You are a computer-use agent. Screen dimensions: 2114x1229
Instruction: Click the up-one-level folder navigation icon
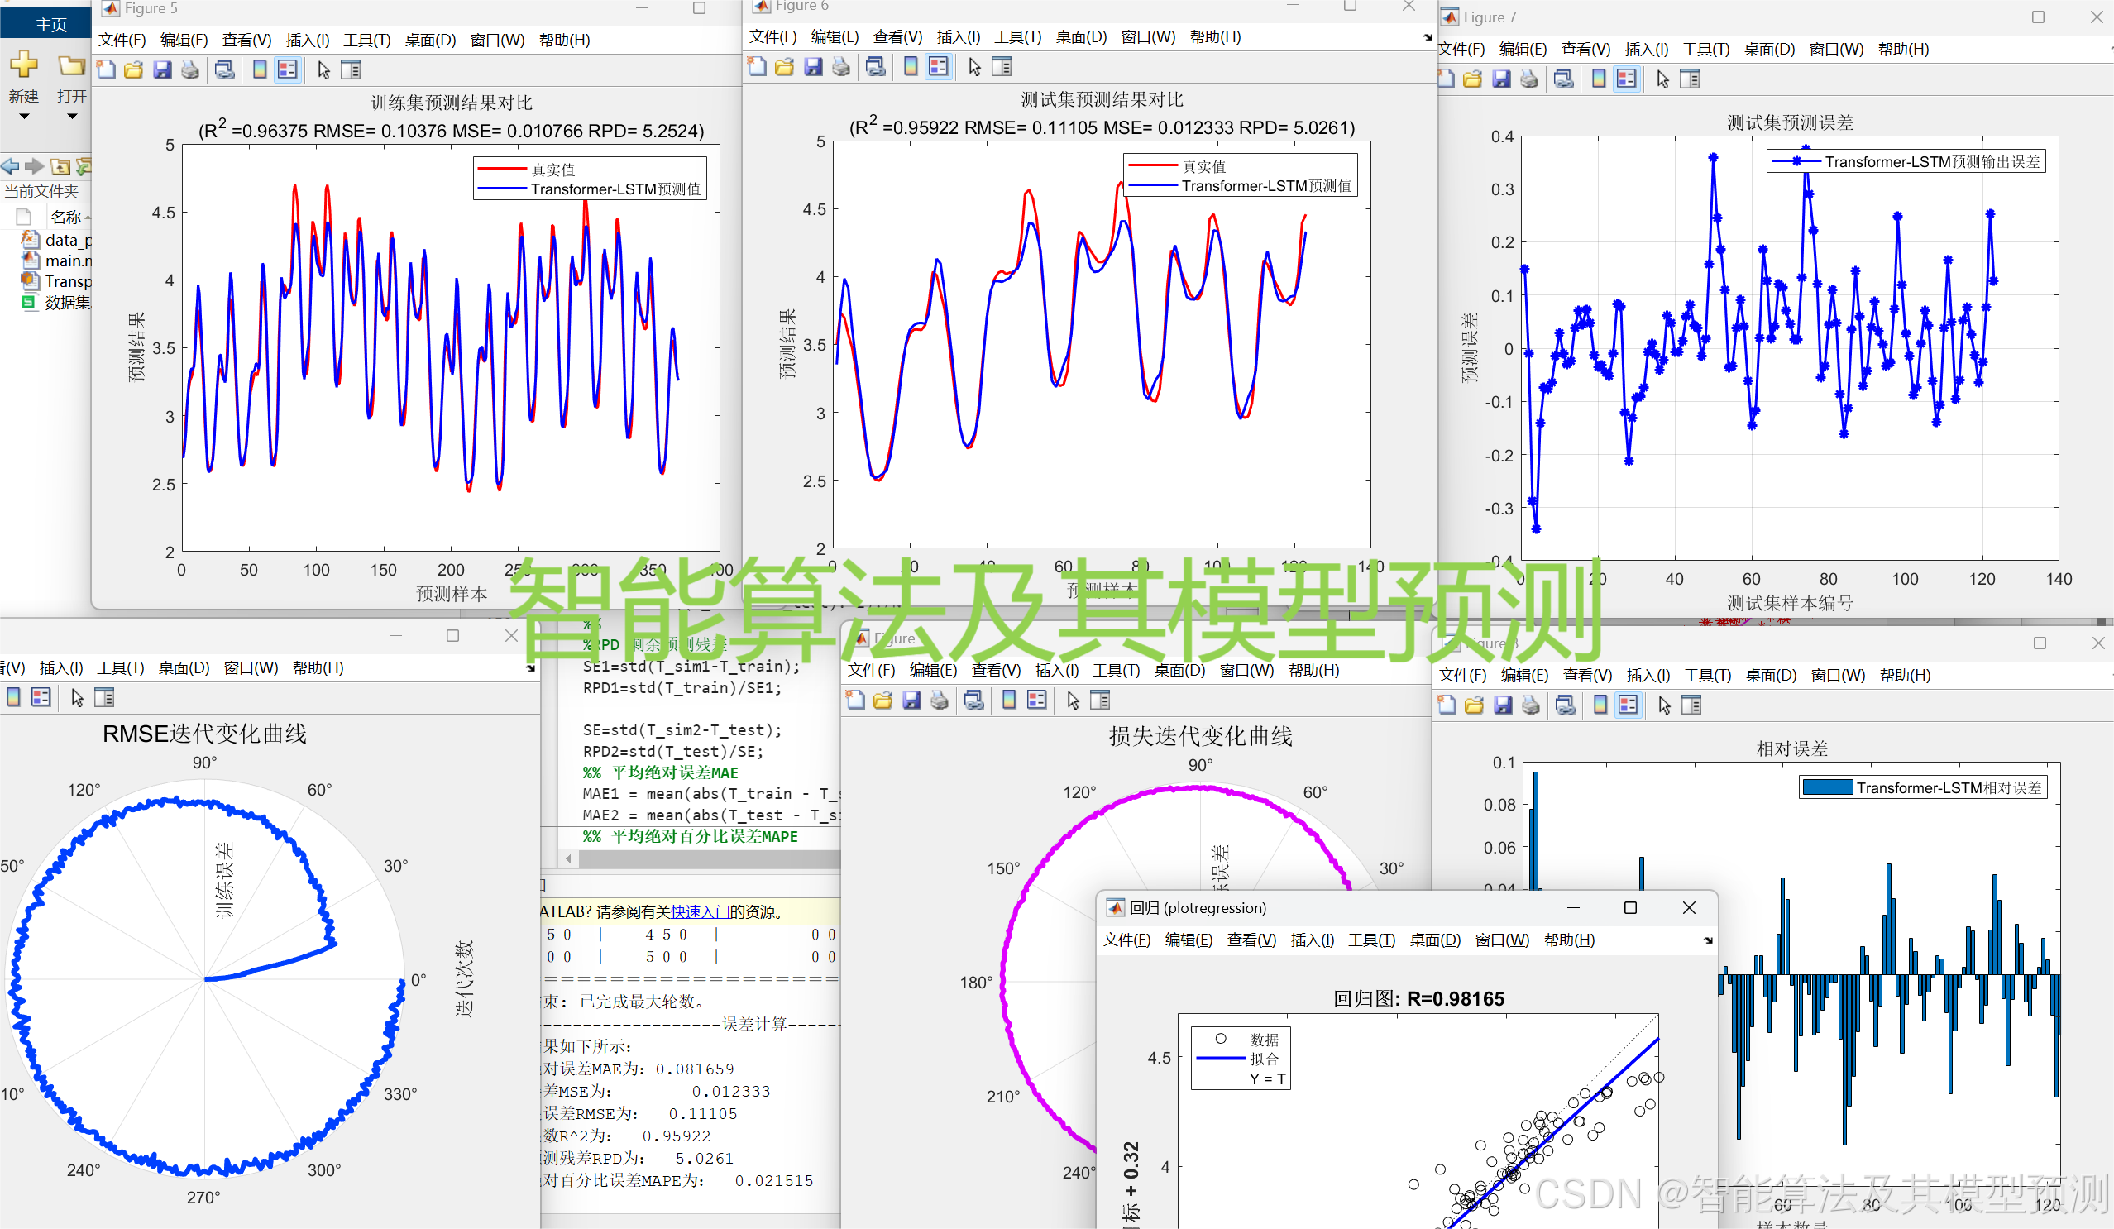coord(60,166)
